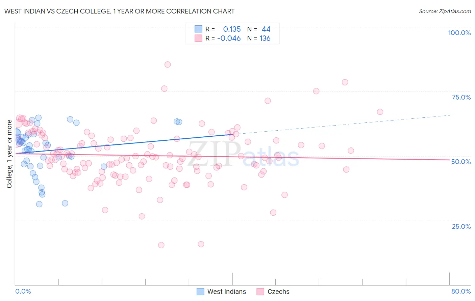Click the highest pink point near 85%
The height and width of the screenshot is (301, 475).
pyautogui.click(x=168, y=64)
